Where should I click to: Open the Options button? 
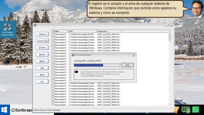[x=42, y=61]
